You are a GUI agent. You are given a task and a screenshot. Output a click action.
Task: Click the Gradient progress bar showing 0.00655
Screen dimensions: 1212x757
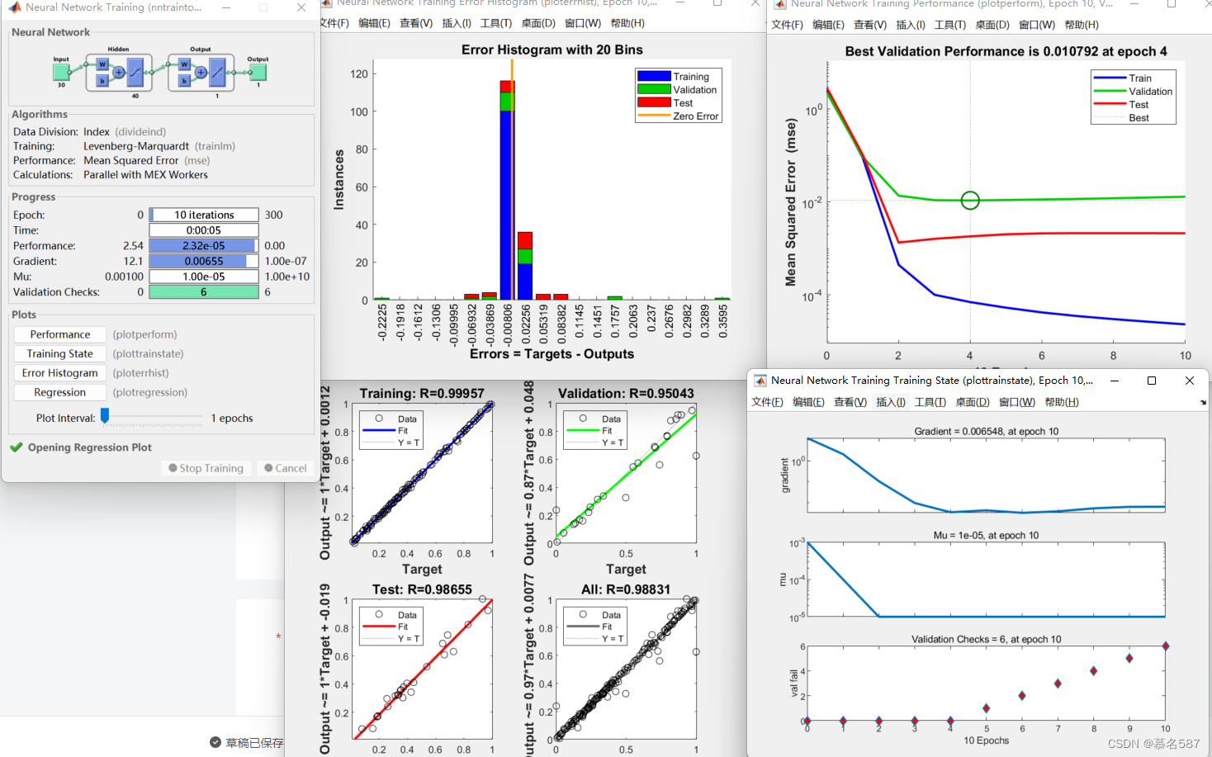[x=204, y=261]
